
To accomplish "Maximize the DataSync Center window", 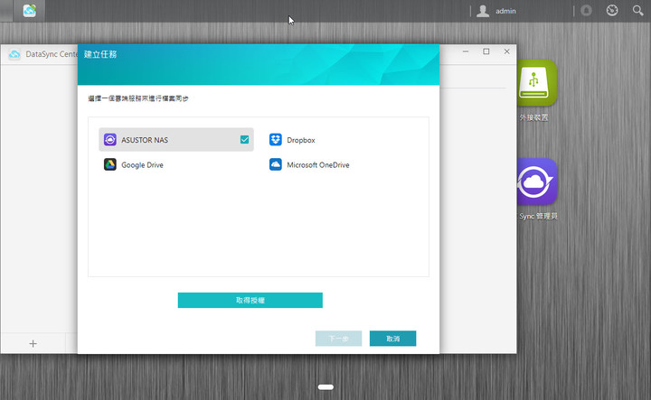I will (x=486, y=51).
